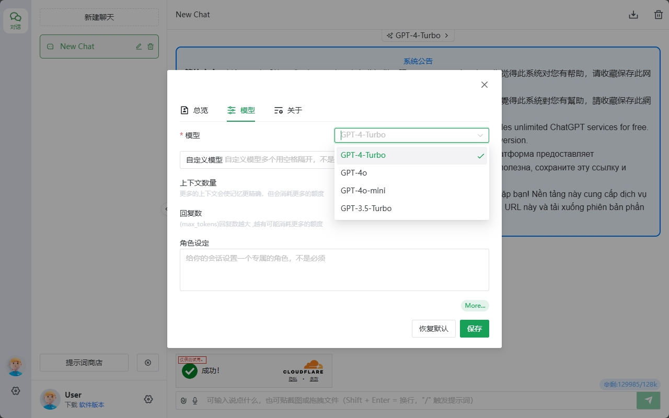Edit the New Chat title pencil icon
This screenshot has width=669, height=418.
pos(139,47)
